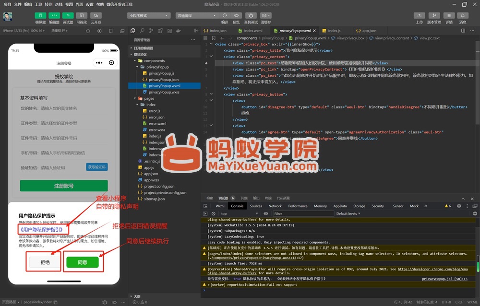Click the simulator refresh icon
The width and height of the screenshot is (480, 306).
tap(88, 31)
